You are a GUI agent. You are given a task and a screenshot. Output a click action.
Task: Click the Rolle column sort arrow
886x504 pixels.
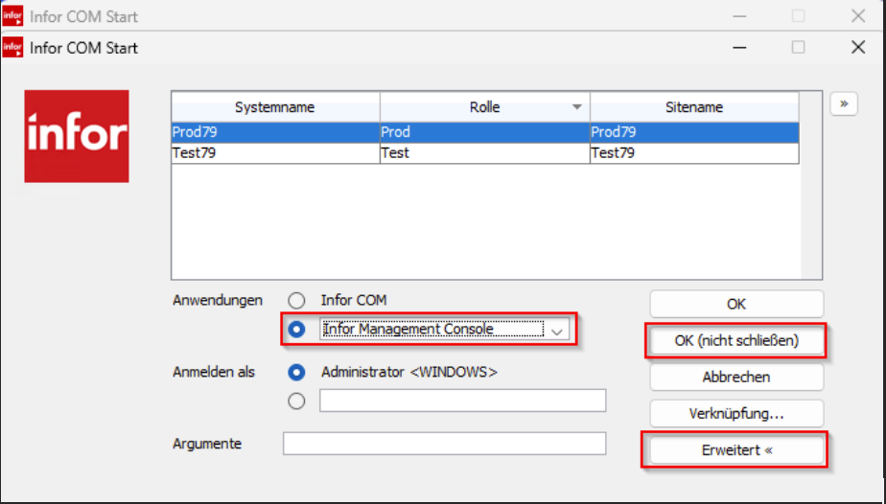[x=577, y=107]
